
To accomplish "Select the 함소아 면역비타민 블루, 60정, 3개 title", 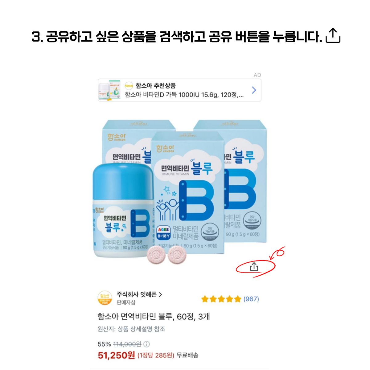I will click(154, 317).
